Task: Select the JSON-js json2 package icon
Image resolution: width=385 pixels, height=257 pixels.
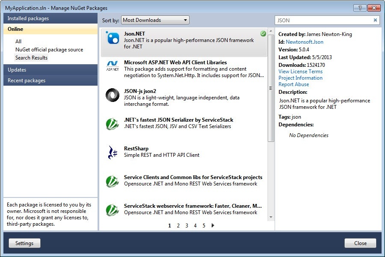Action: coord(113,95)
